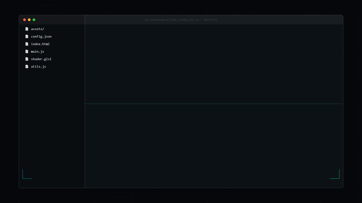Select index.html in the file list
This screenshot has height=203, width=362.
[x=40, y=44]
